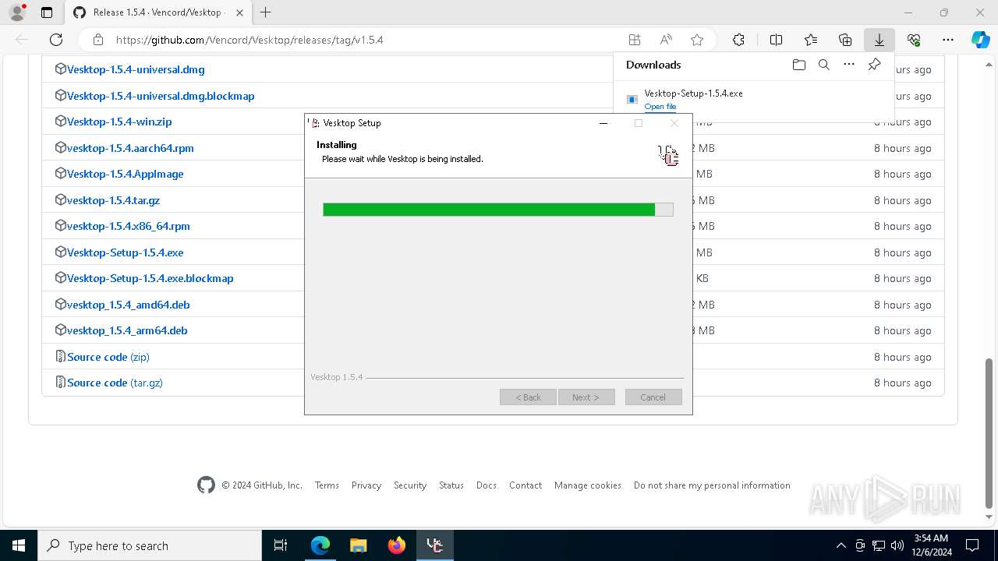This screenshot has height=561, width=998.
Task: Close the Release 1.5.4 tab
Action: pos(239,12)
